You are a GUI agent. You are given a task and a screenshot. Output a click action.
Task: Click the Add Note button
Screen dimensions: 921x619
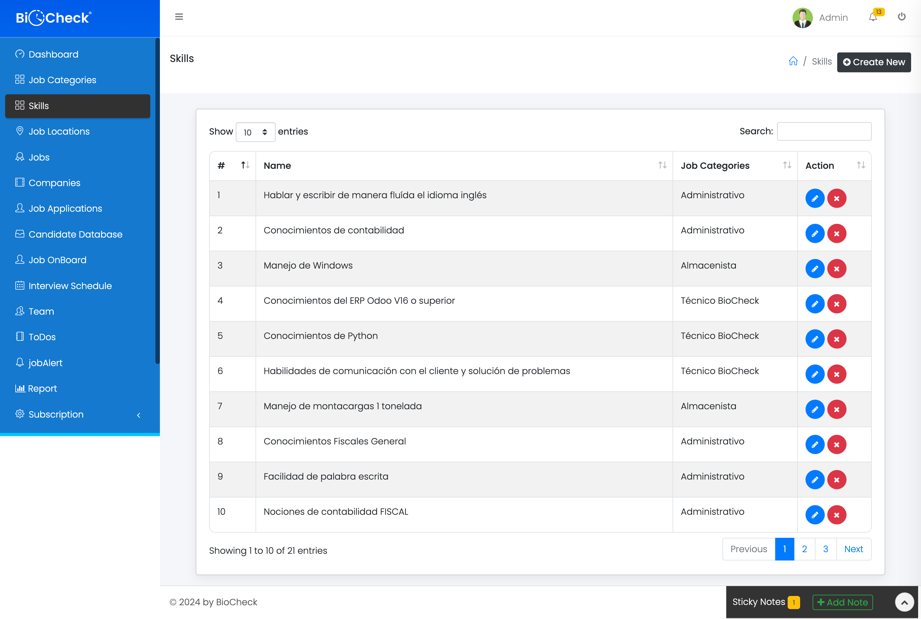[x=842, y=602]
